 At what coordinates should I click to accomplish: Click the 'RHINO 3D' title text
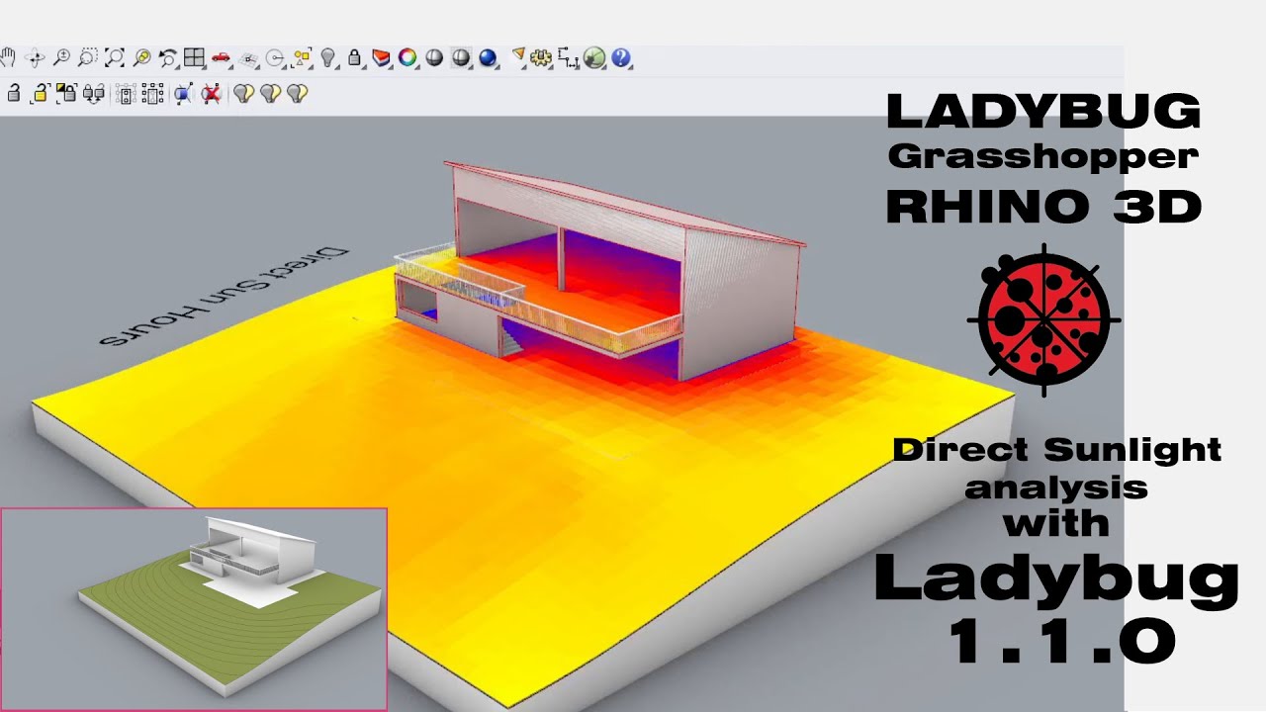coord(1043,207)
